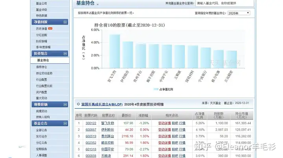
Task: Open 股吧 for 智飞生物 row
Action: 175,123
